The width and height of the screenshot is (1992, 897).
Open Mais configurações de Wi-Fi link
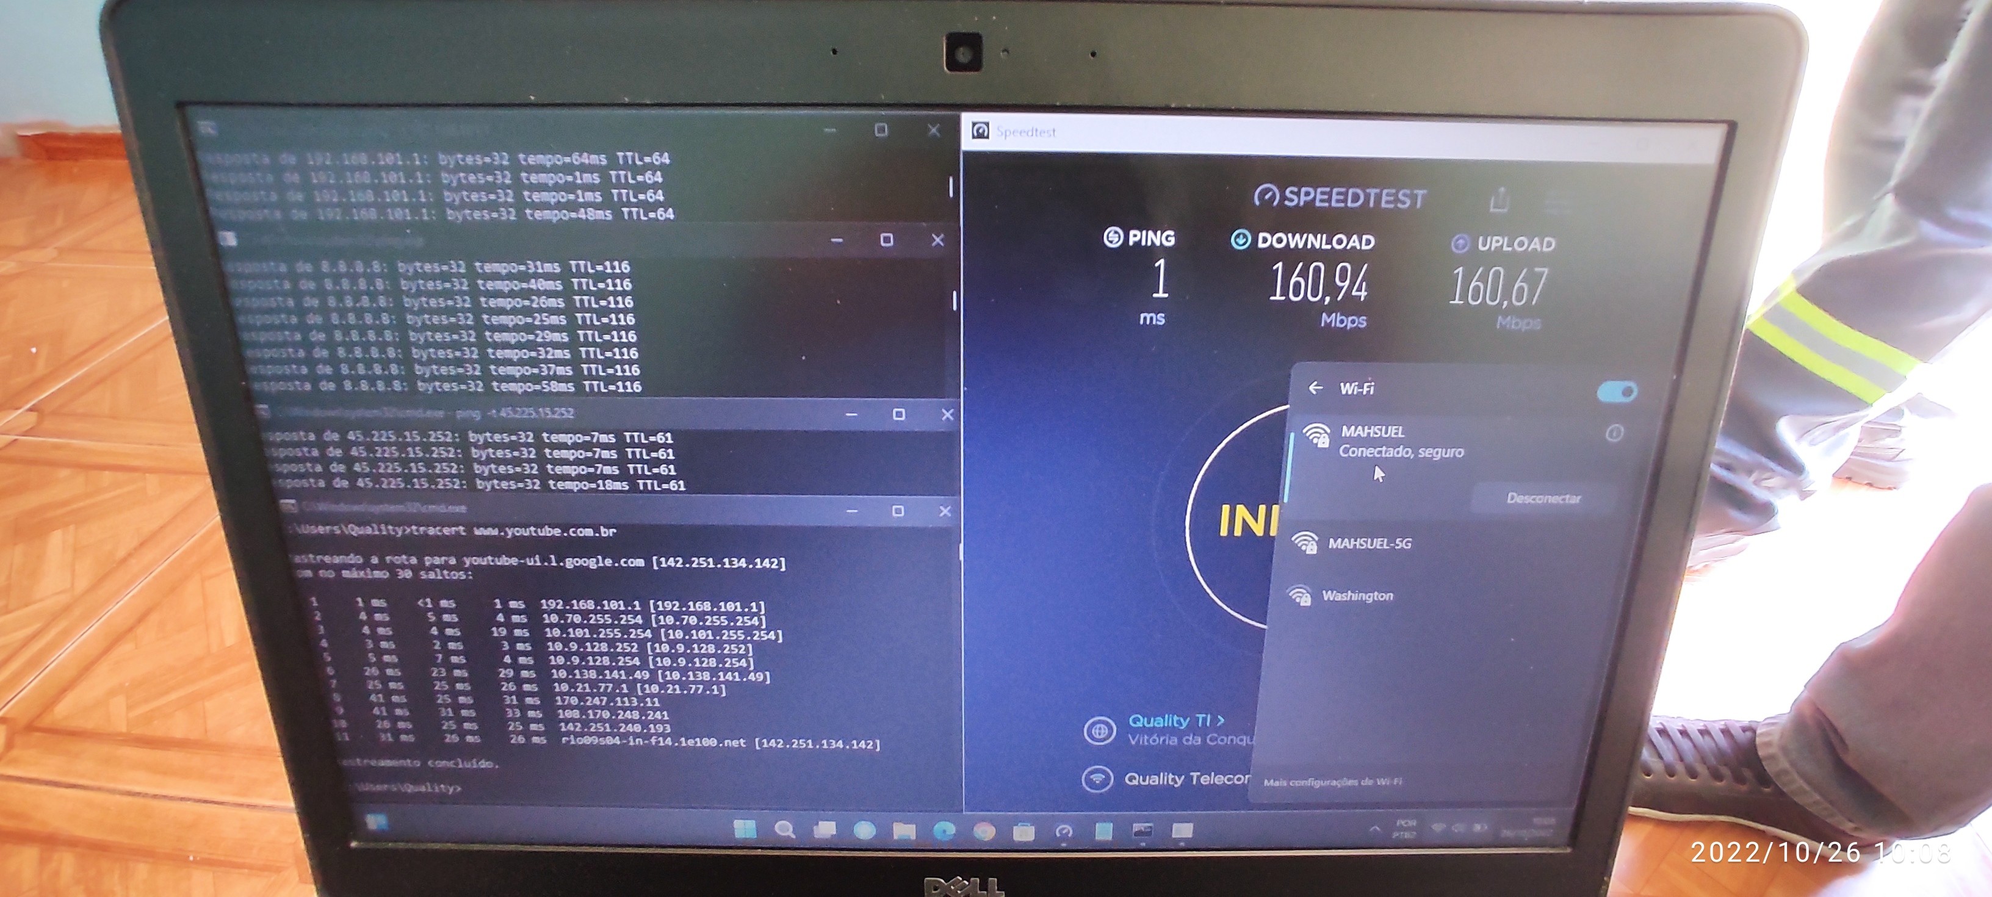(x=1332, y=782)
